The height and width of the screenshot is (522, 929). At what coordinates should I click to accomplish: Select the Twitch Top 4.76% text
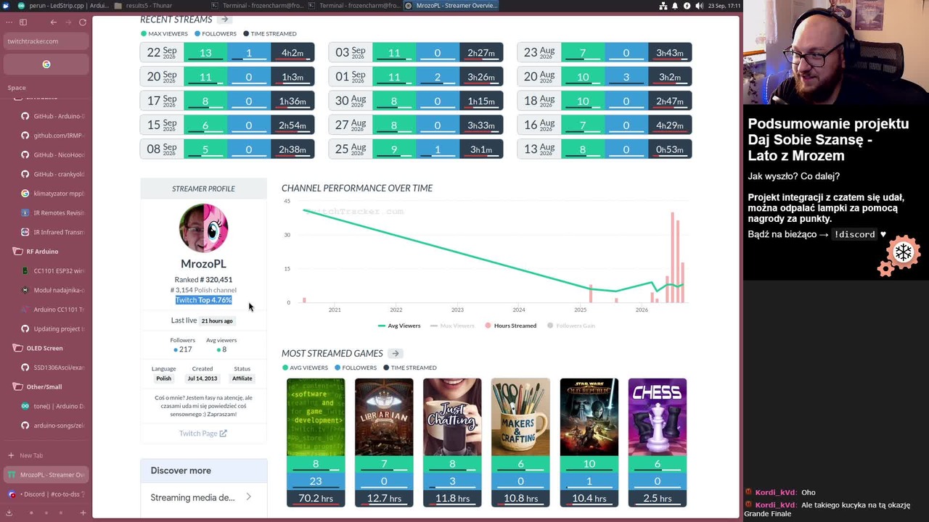point(203,300)
